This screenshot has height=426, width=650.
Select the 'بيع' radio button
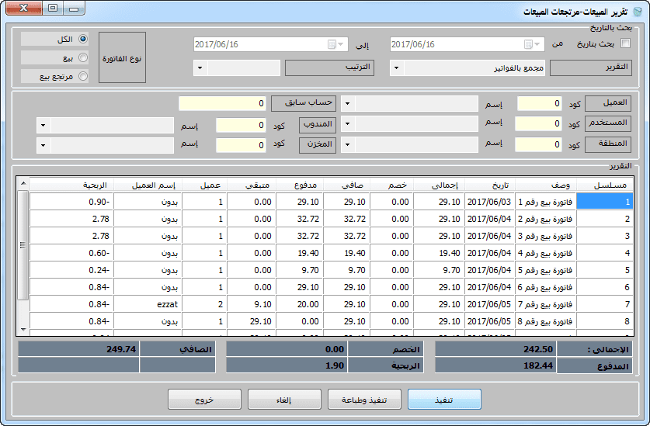[x=83, y=57]
